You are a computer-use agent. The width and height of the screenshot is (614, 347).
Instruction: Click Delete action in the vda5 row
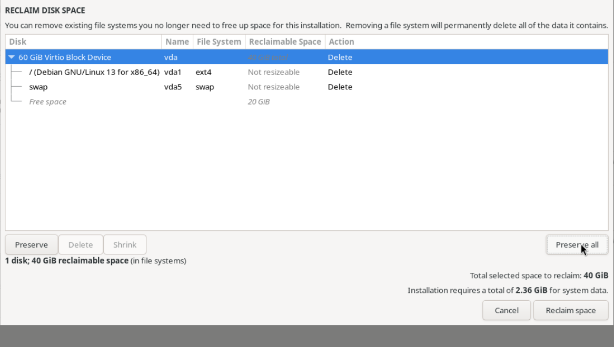340,87
